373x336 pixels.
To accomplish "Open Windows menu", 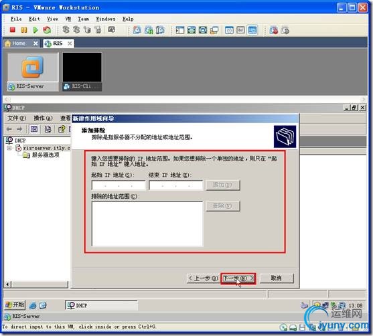I will click(106, 19).
